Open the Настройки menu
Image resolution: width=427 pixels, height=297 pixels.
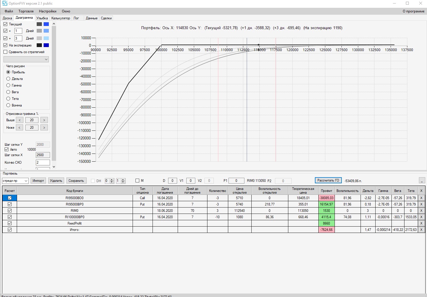(x=48, y=11)
